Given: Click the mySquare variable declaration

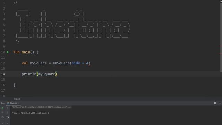Looking at the screenshot, I should (x=38, y=63).
